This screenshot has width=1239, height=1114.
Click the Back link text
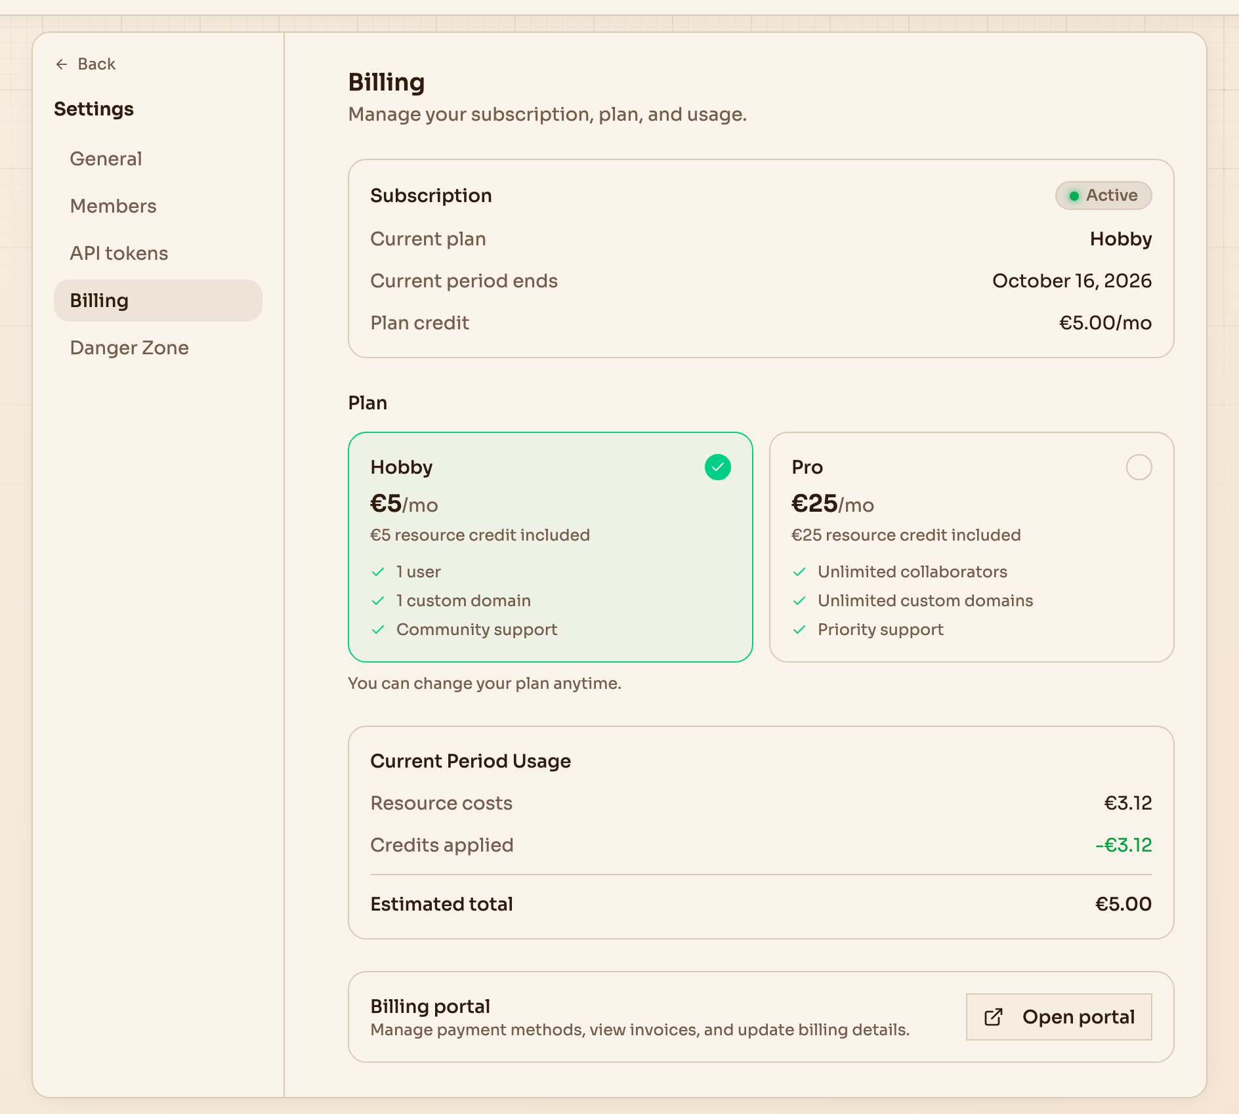96,64
